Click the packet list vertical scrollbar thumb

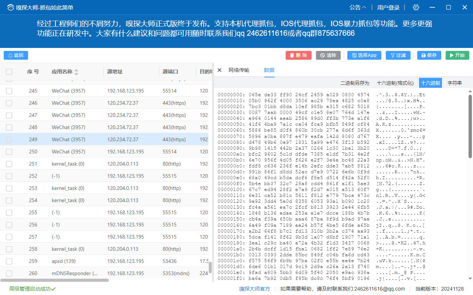(x=211, y=267)
